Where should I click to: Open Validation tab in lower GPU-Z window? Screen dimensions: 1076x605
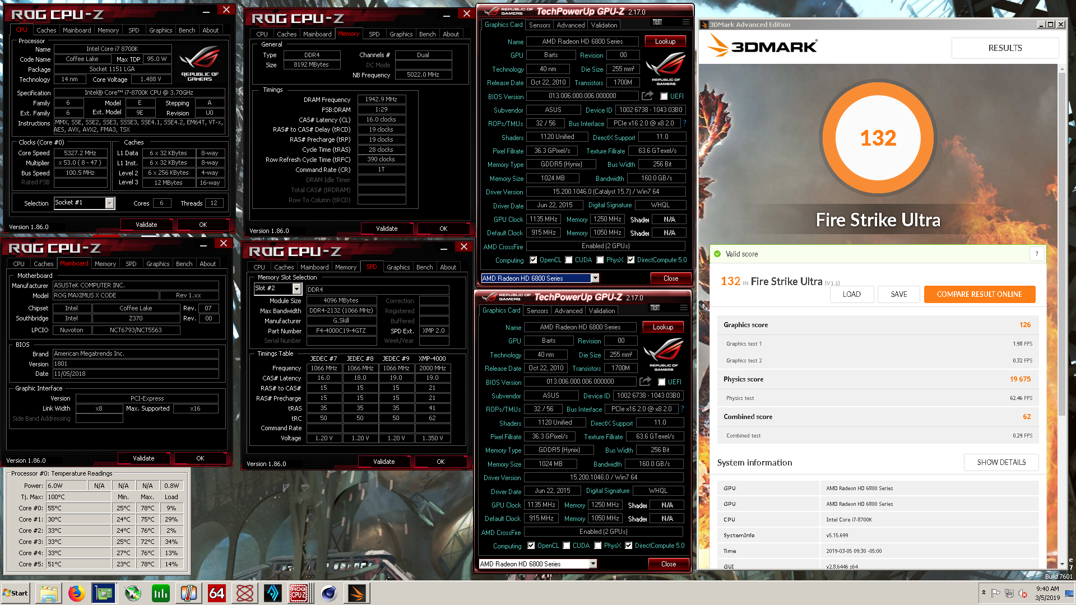tap(602, 311)
